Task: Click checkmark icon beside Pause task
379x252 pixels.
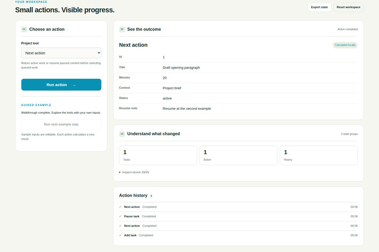Action: (x=120, y=216)
